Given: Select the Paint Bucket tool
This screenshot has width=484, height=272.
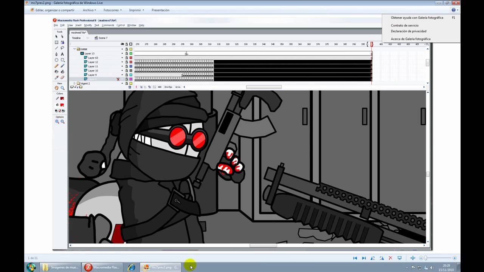Looking at the screenshot, I should tap(62, 71).
